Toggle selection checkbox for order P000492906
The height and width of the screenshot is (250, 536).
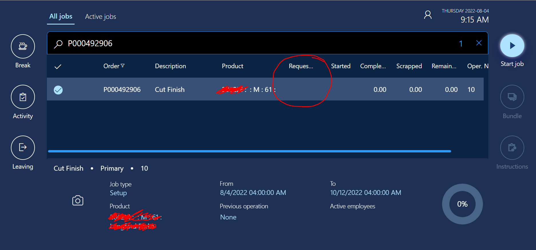tap(58, 90)
